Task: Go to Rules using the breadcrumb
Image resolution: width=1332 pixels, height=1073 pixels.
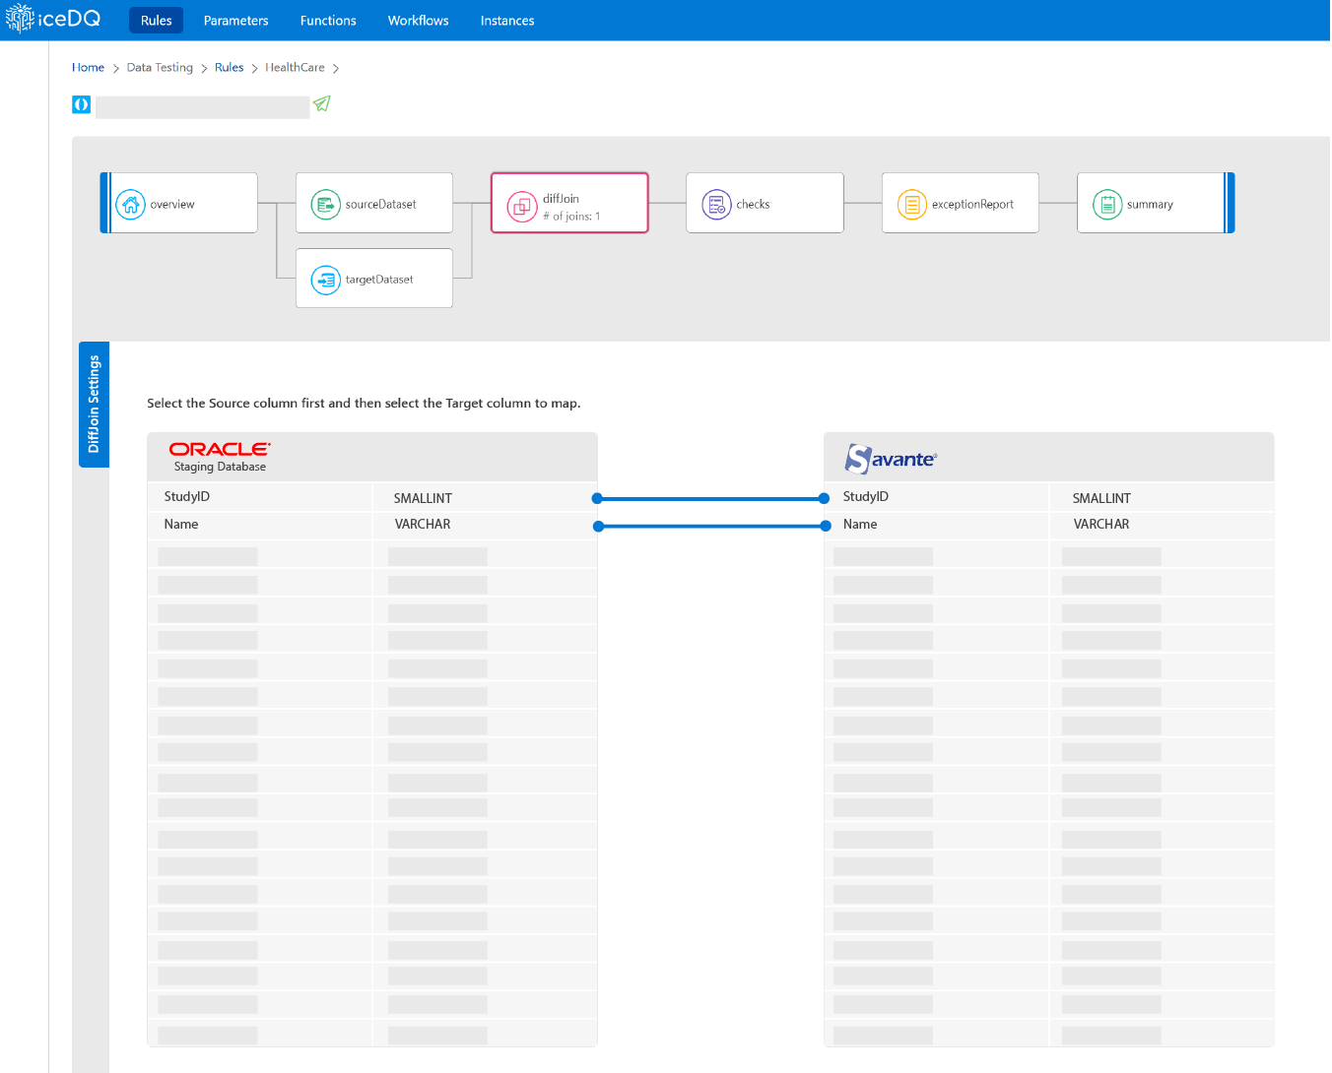Action: coord(229,67)
